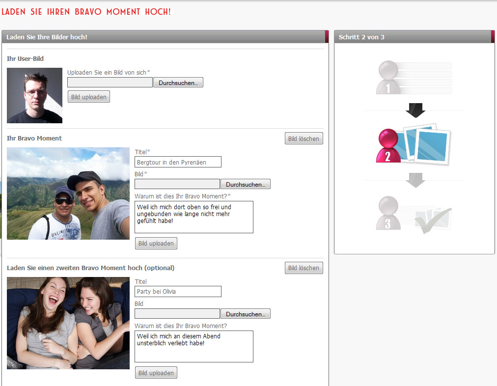Delete the second Bravo Moment picture
Viewport: 497px width, 386px height.
pyautogui.click(x=304, y=268)
